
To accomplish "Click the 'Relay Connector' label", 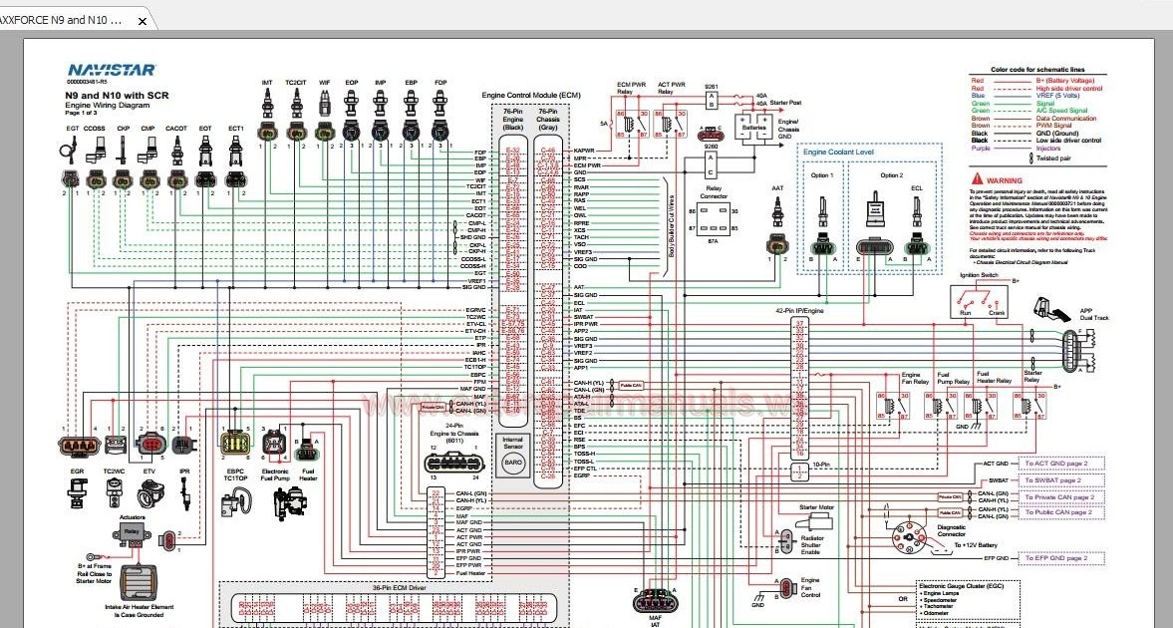I will 713,193.
